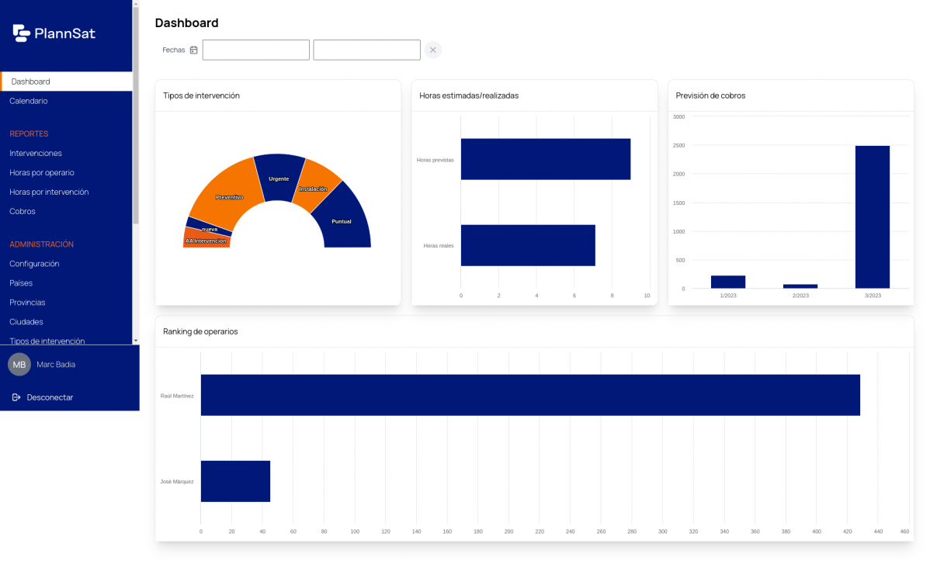
Task: Click the start date input field
Action: tap(255, 50)
